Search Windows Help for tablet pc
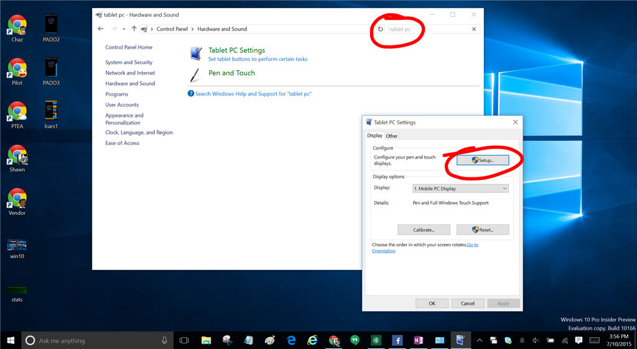The image size is (637, 349). [253, 94]
